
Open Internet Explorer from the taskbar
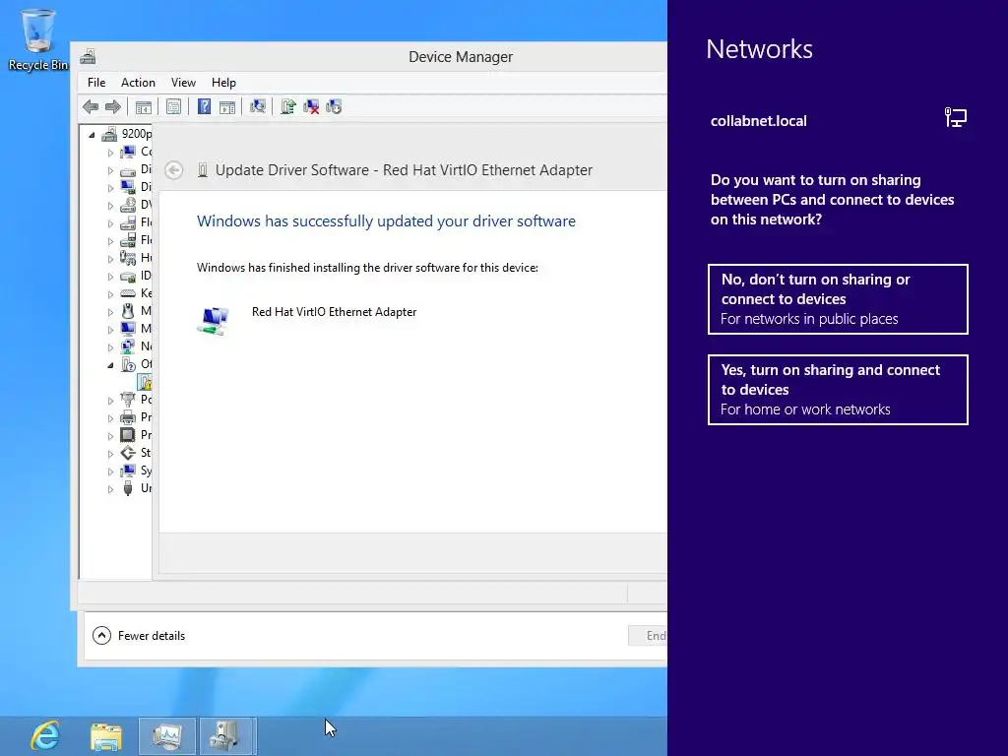pyautogui.click(x=45, y=736)
